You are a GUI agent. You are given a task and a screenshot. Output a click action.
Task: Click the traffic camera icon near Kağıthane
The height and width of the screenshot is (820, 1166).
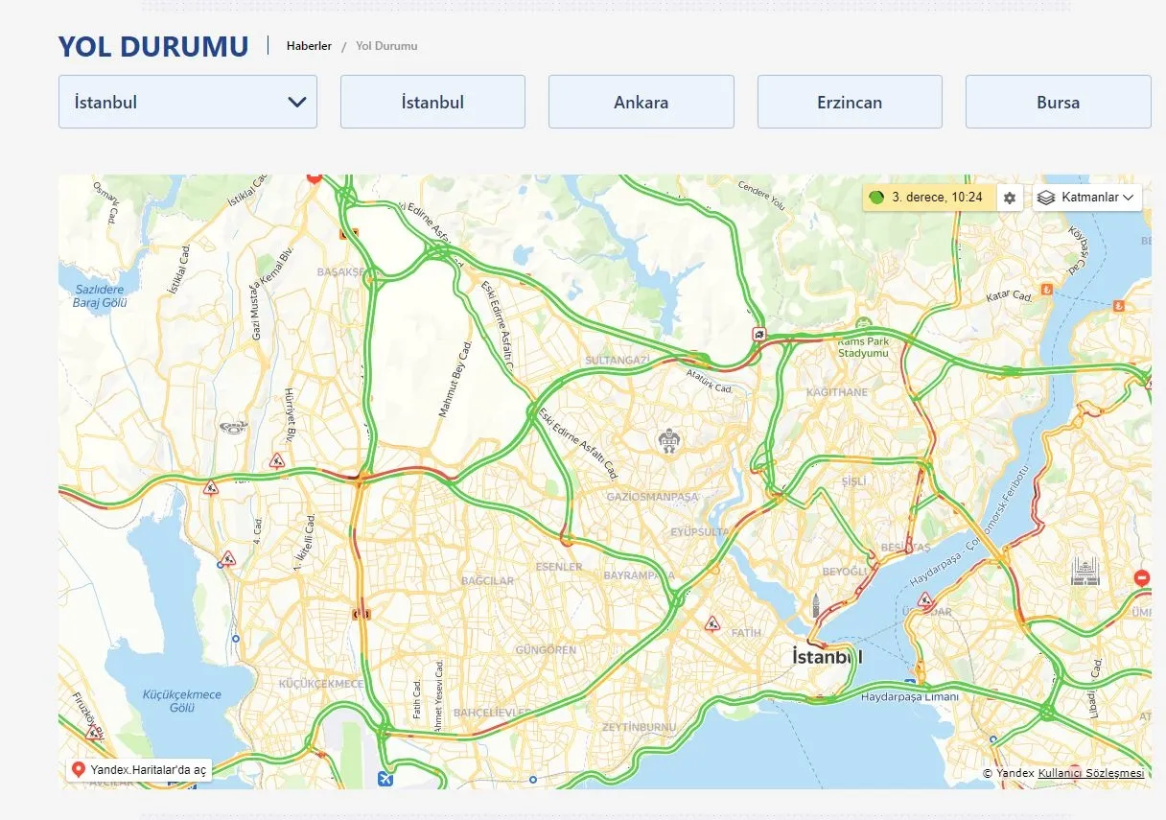tap(759, 335)
